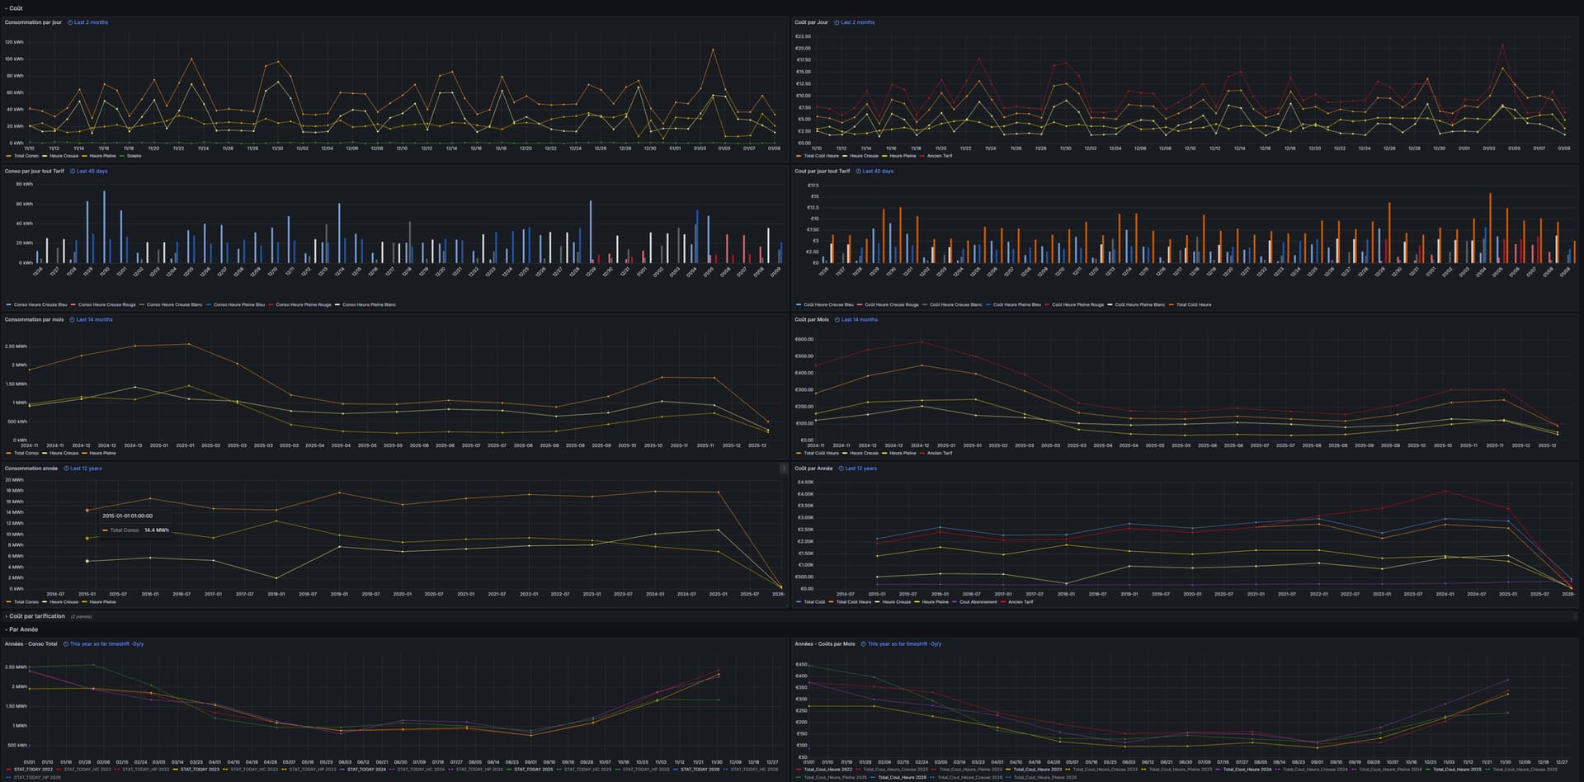Open the Consommation par mois panel title
The height and width of the screenshot is (782, 1584).
pyautogui.click(x=35, y=320)
